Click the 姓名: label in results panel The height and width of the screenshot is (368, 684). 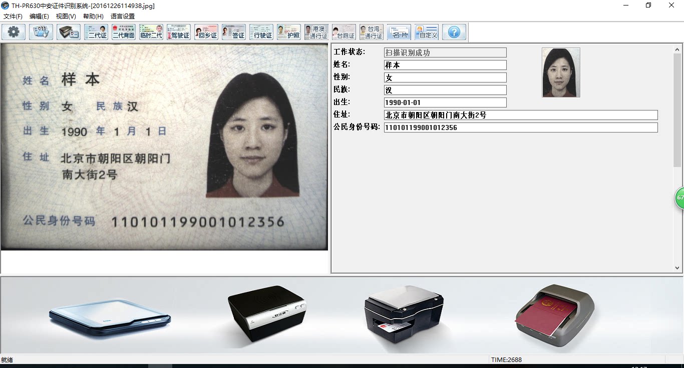pos(342,64)
